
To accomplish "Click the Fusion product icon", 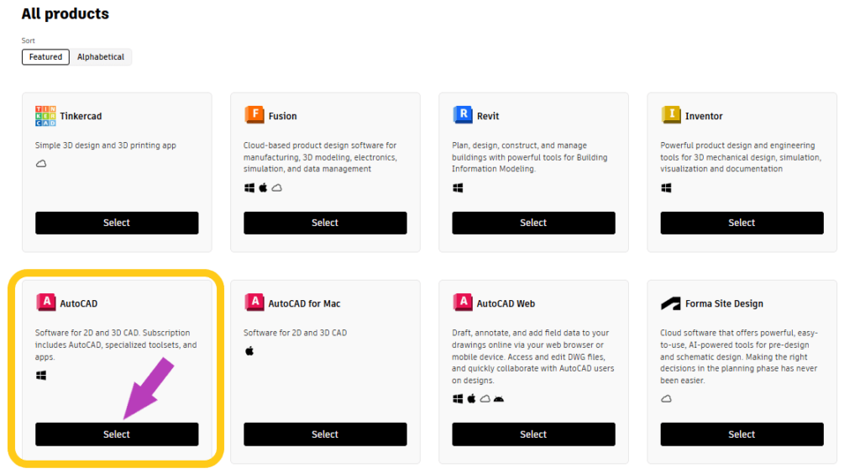I will (x=254, y=115).
